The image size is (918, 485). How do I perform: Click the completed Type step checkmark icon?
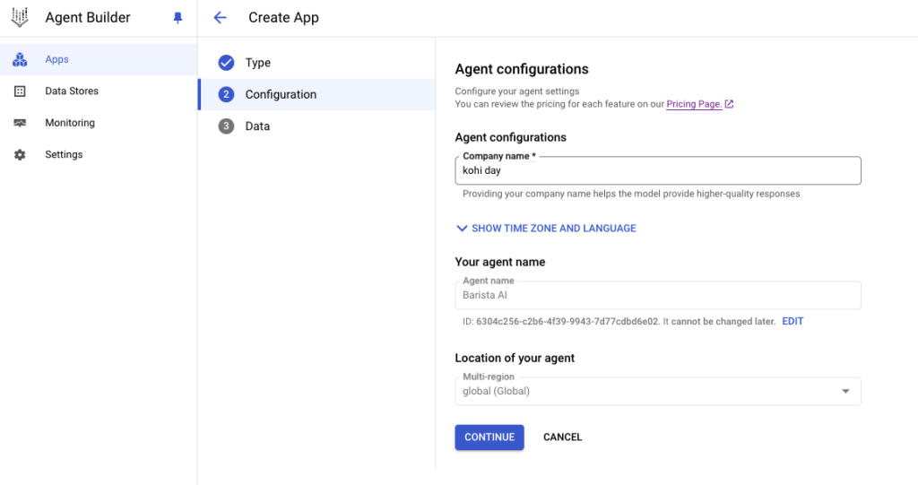pos(227,63)
